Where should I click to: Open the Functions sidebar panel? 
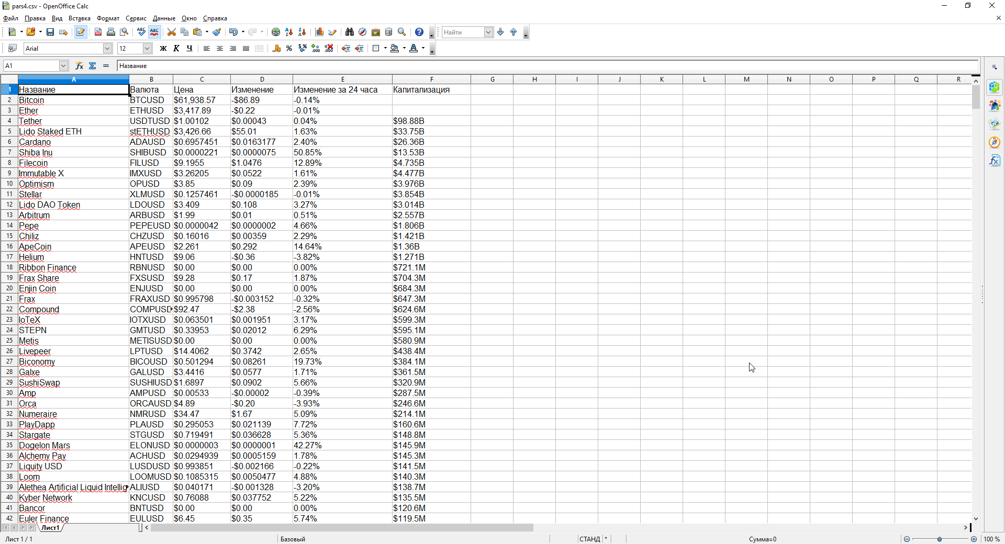(995, 160)
